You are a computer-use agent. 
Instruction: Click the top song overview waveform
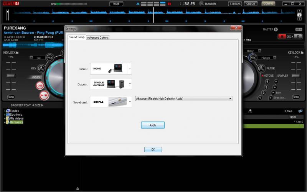155,15
